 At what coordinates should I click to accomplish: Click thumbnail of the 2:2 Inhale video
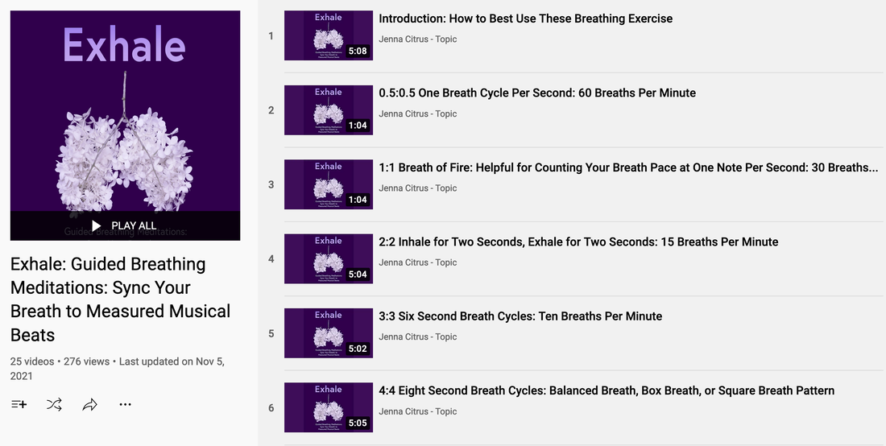click(329, 258)
